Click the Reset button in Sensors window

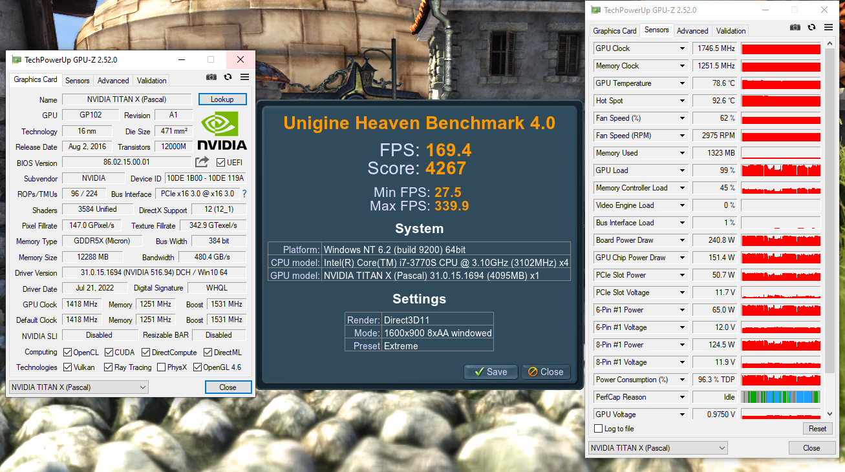[x=817, y=429]
